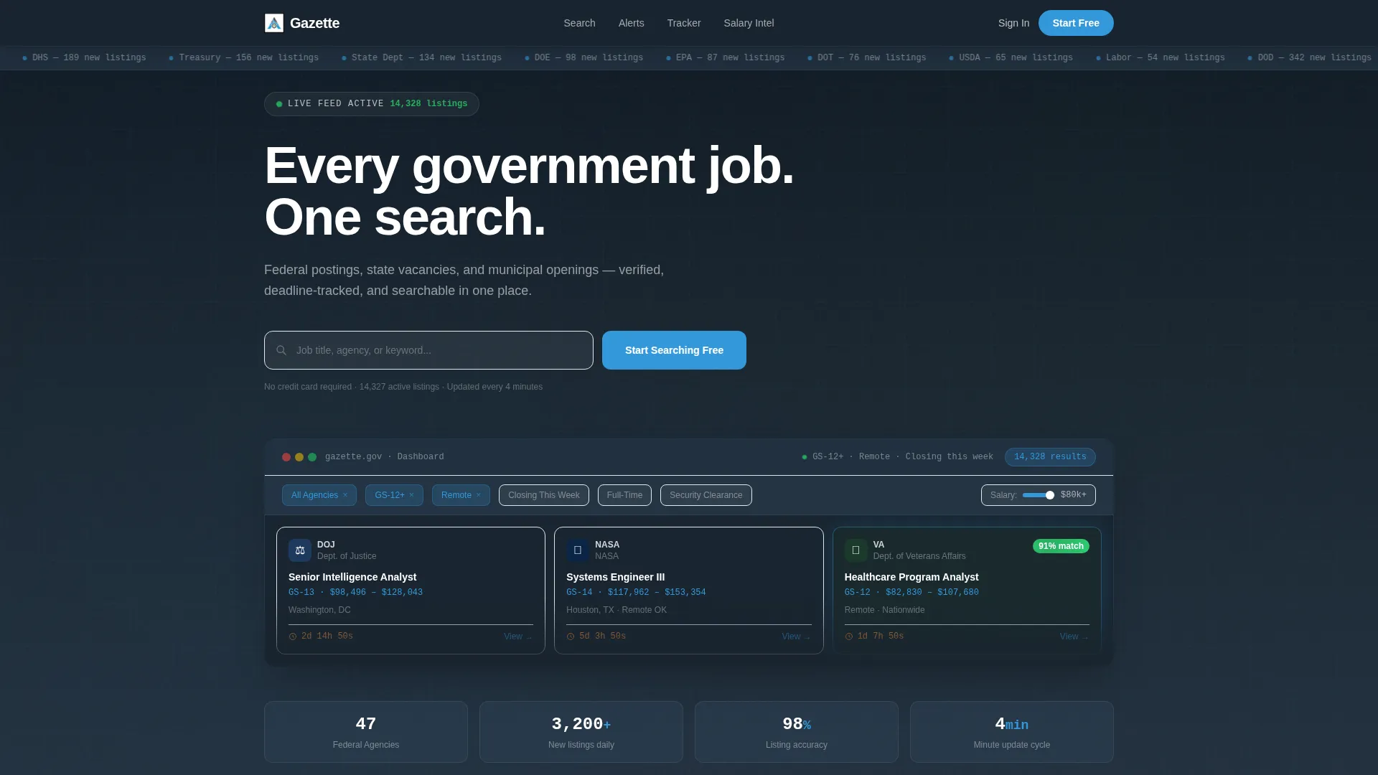Click the 4min update cycle card

1012,732
